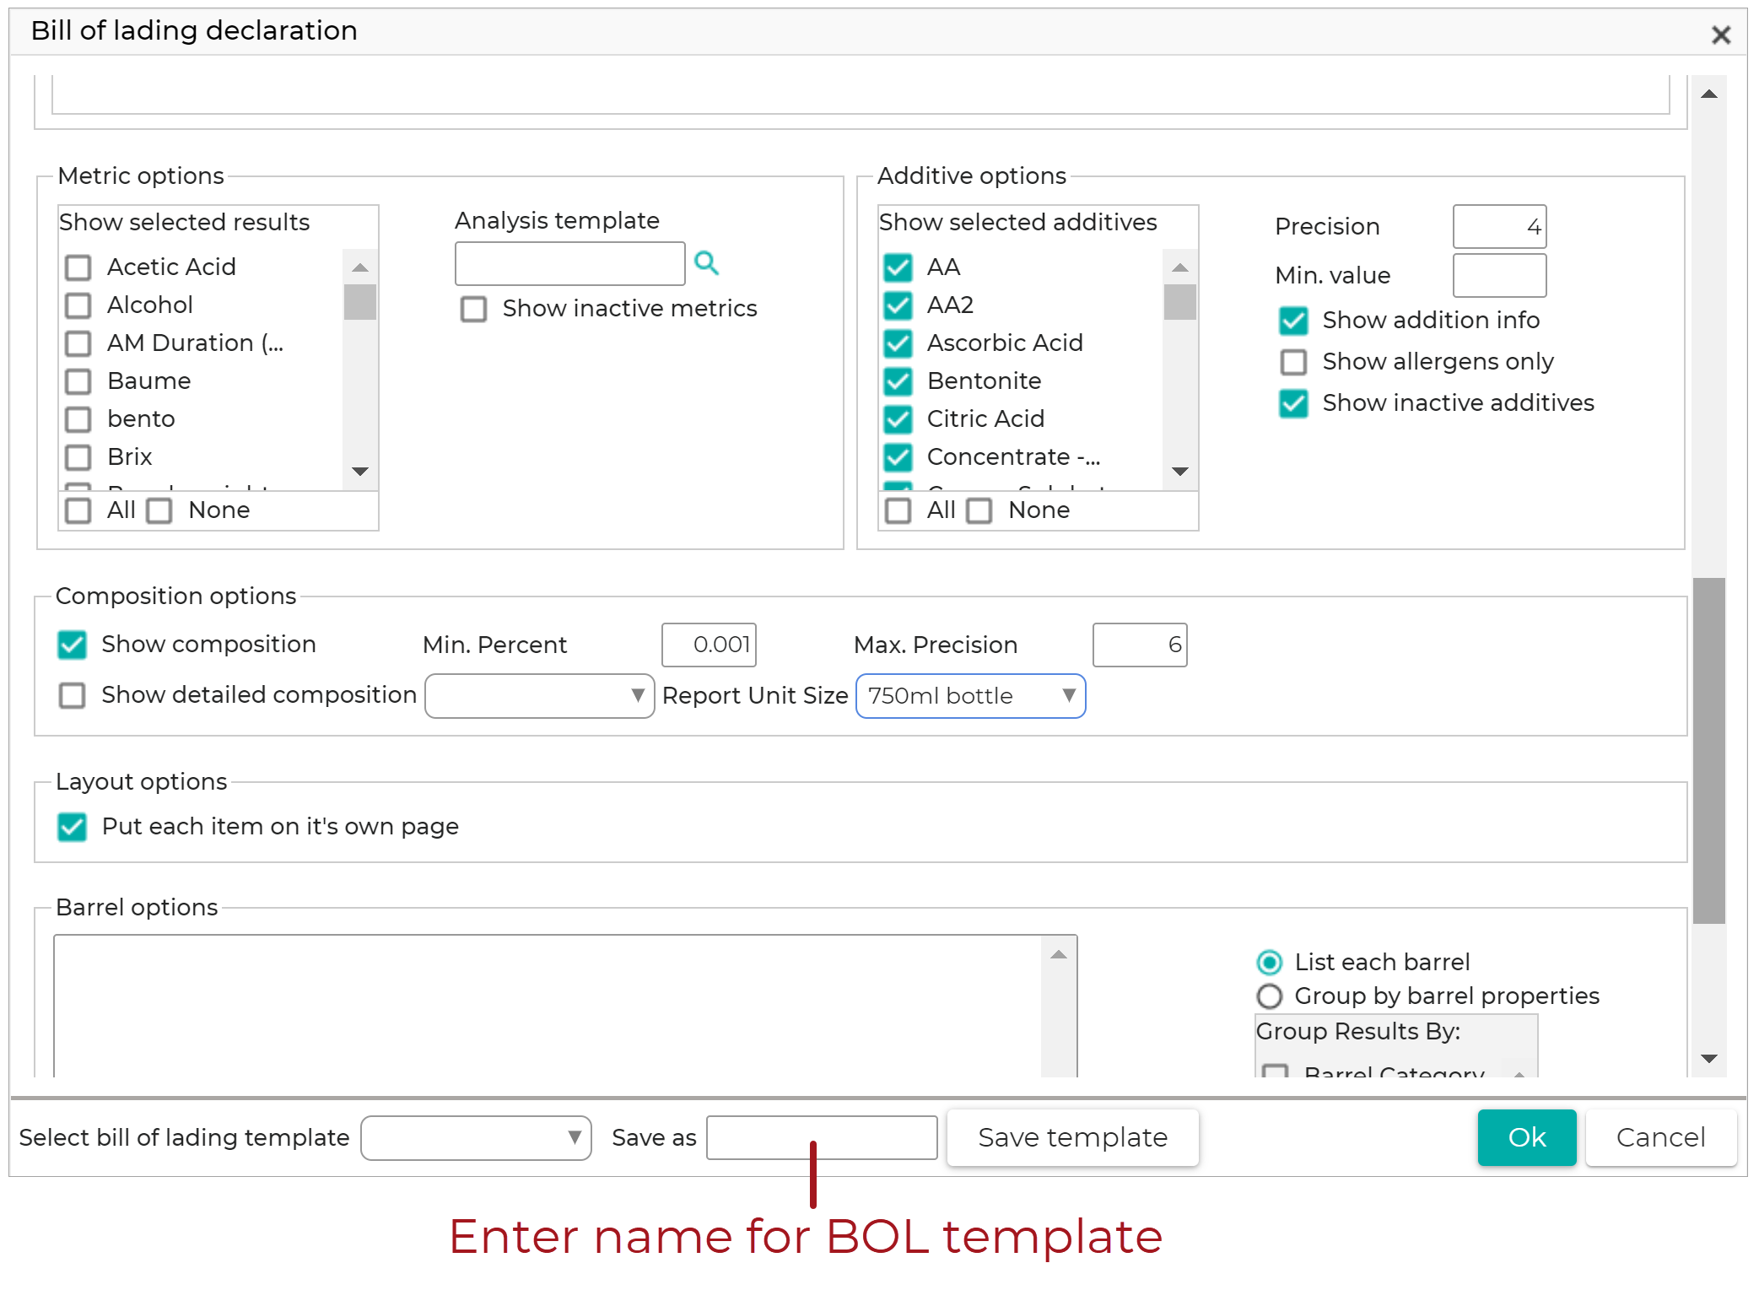
Task: Click metric results list scroll down arrow
Action: 360,472
